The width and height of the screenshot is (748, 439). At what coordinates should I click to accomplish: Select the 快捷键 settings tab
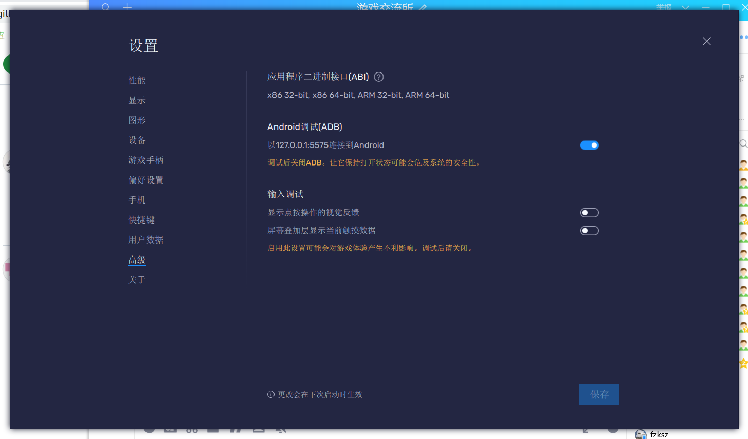tap(141, 219)
